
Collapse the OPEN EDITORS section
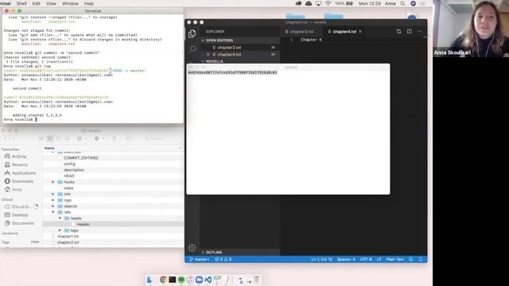click(x=220, y=41)
